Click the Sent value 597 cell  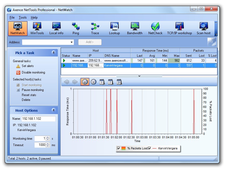tap(186, 65)
